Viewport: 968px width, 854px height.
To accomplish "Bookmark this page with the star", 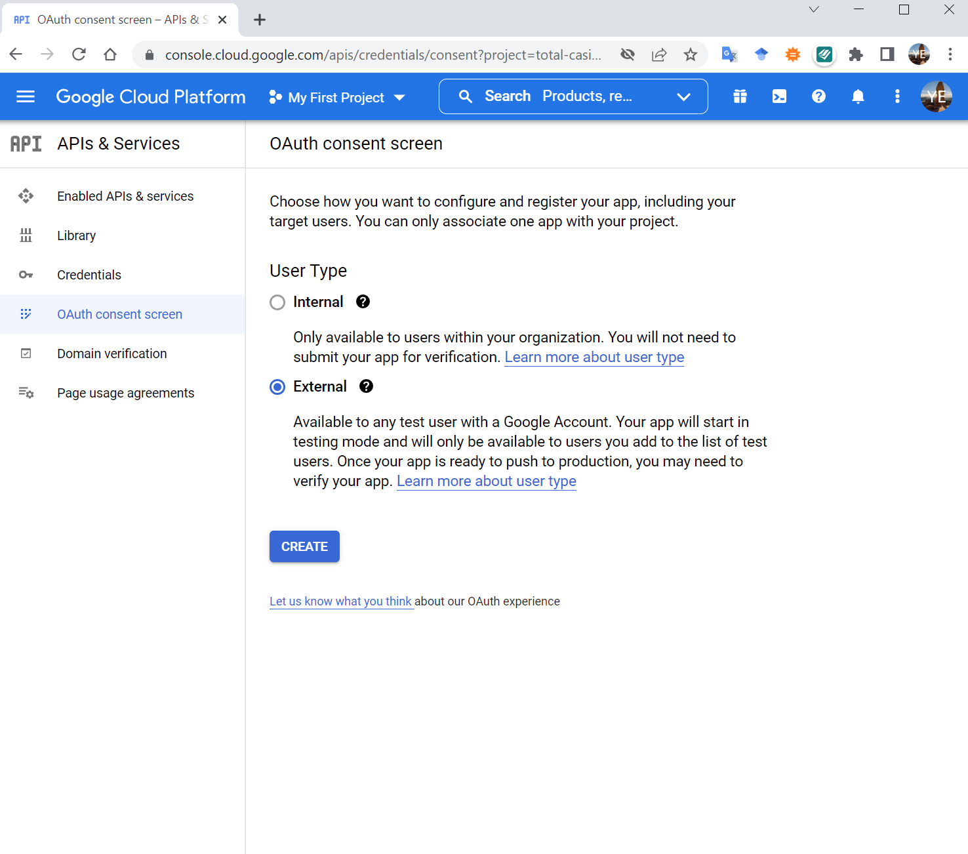I will click(691, 54).
